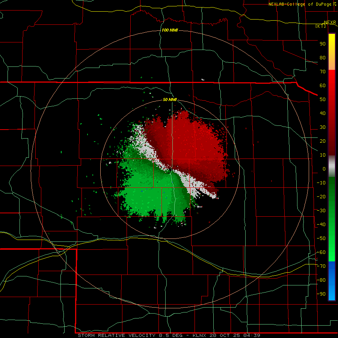This screenshot has width=338, height=338.
Task: Click the -90 value on the velocity scale
Action: pos(321,294)
